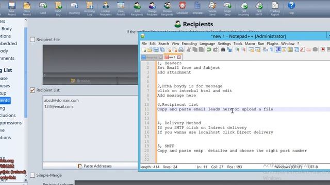The height and width of the screenshot is (185, 330).
Task: Select 123@email.com in recipient list
Action: tap(58, 106)
